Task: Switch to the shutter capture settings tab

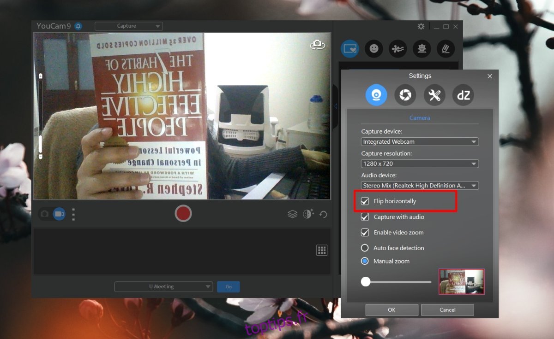Action: [405, 95]
